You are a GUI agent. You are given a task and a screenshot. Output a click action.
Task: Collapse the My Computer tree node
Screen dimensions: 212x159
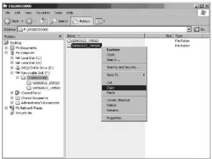tap(6, 53)
